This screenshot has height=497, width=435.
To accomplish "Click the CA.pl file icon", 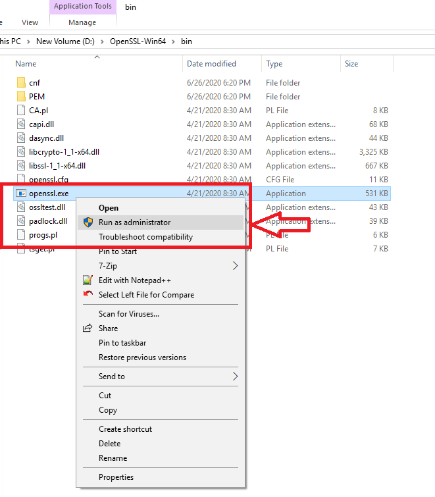I will 21,110.
